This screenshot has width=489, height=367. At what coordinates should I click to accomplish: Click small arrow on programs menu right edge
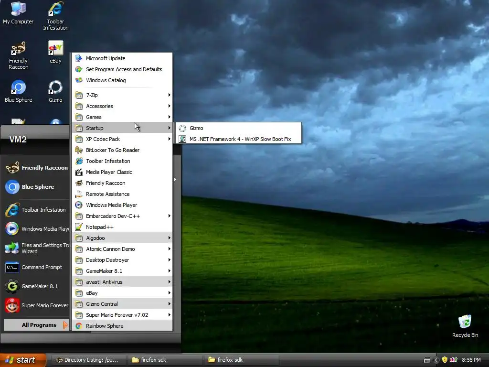tap(175, 180)
